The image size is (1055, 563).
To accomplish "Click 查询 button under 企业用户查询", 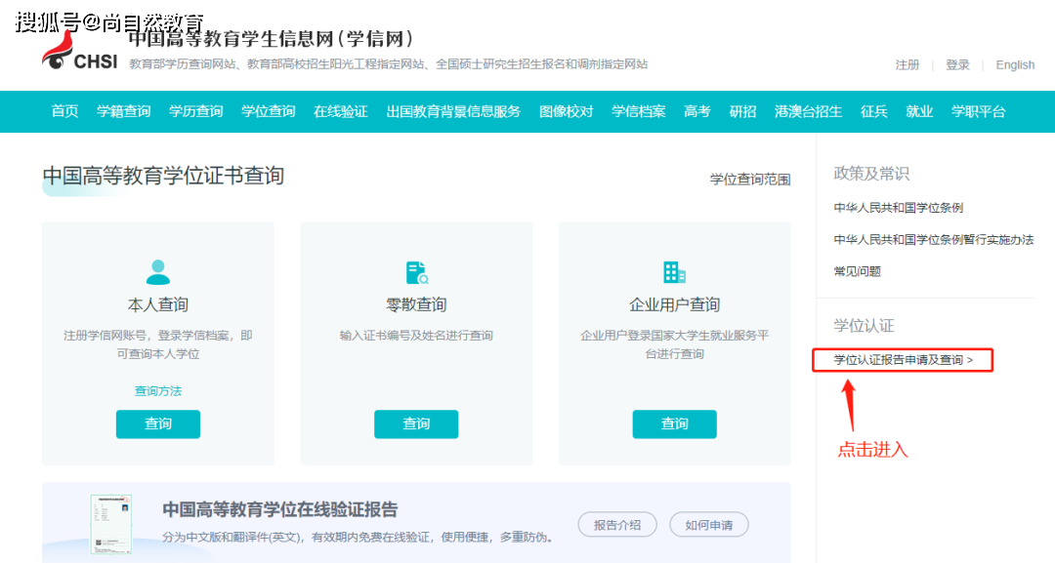I will coord(674,423).
